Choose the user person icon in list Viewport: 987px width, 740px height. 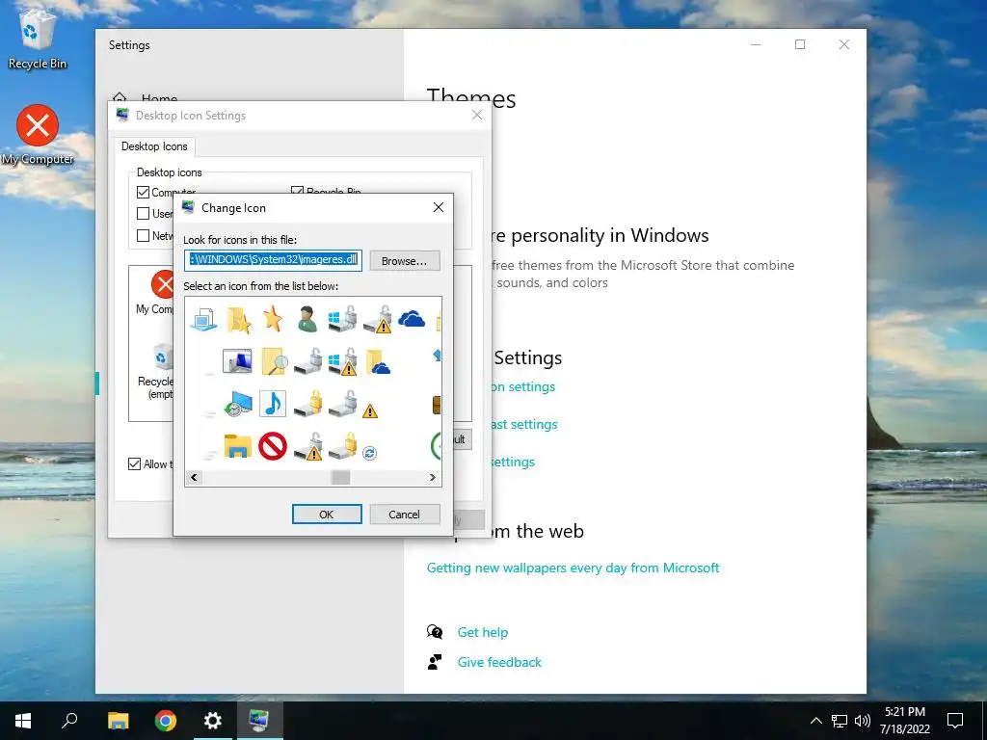click(x=307, y=319)
